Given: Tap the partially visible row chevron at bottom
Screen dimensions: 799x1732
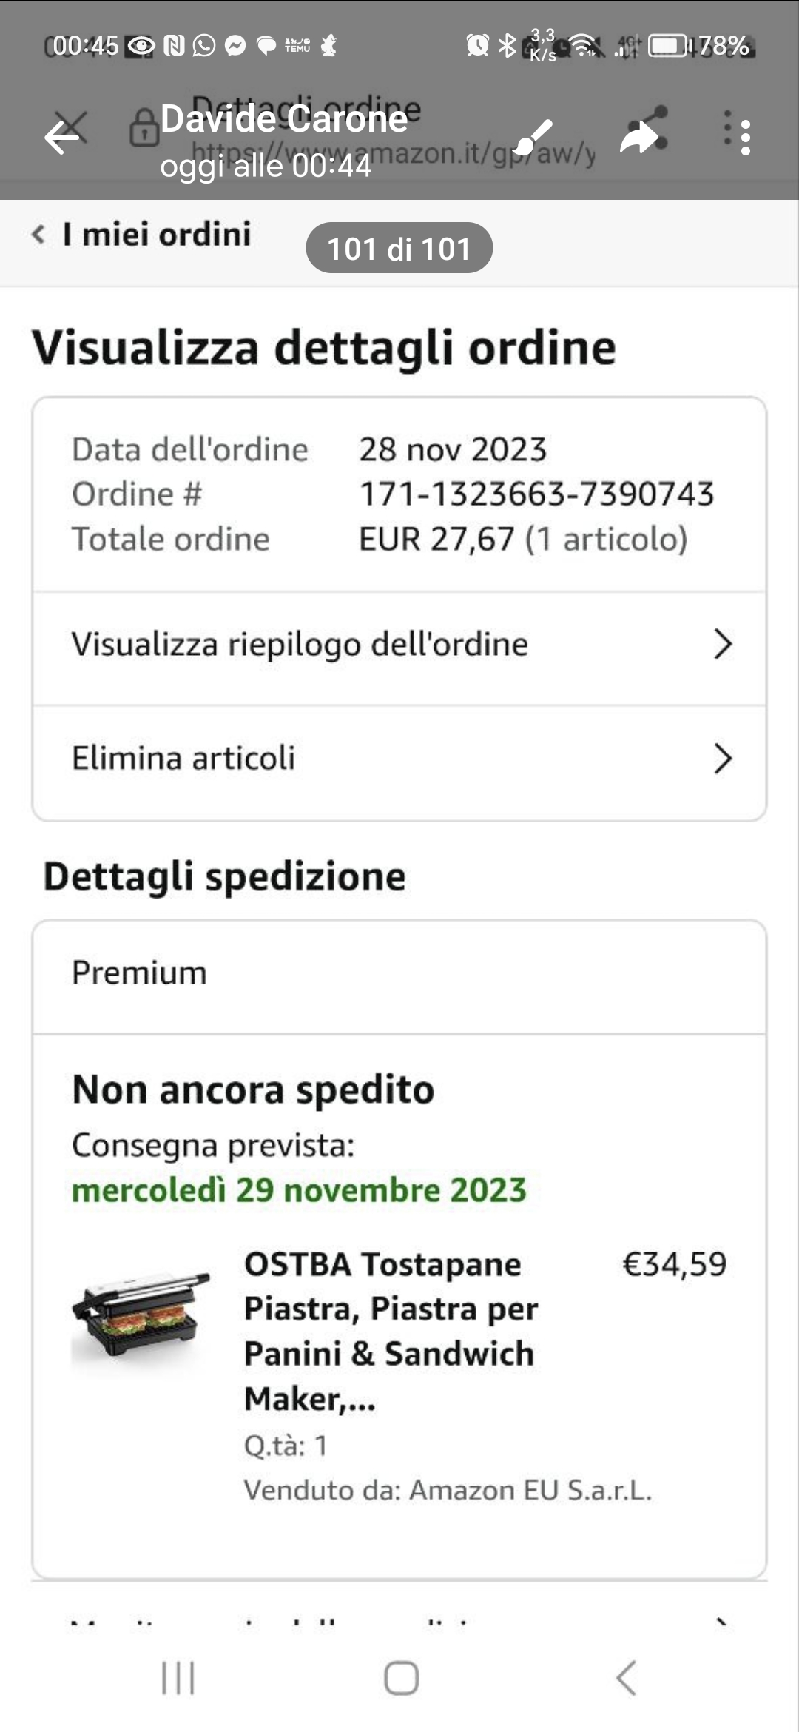Looking at the screenshot, I should click(722, 1622).
